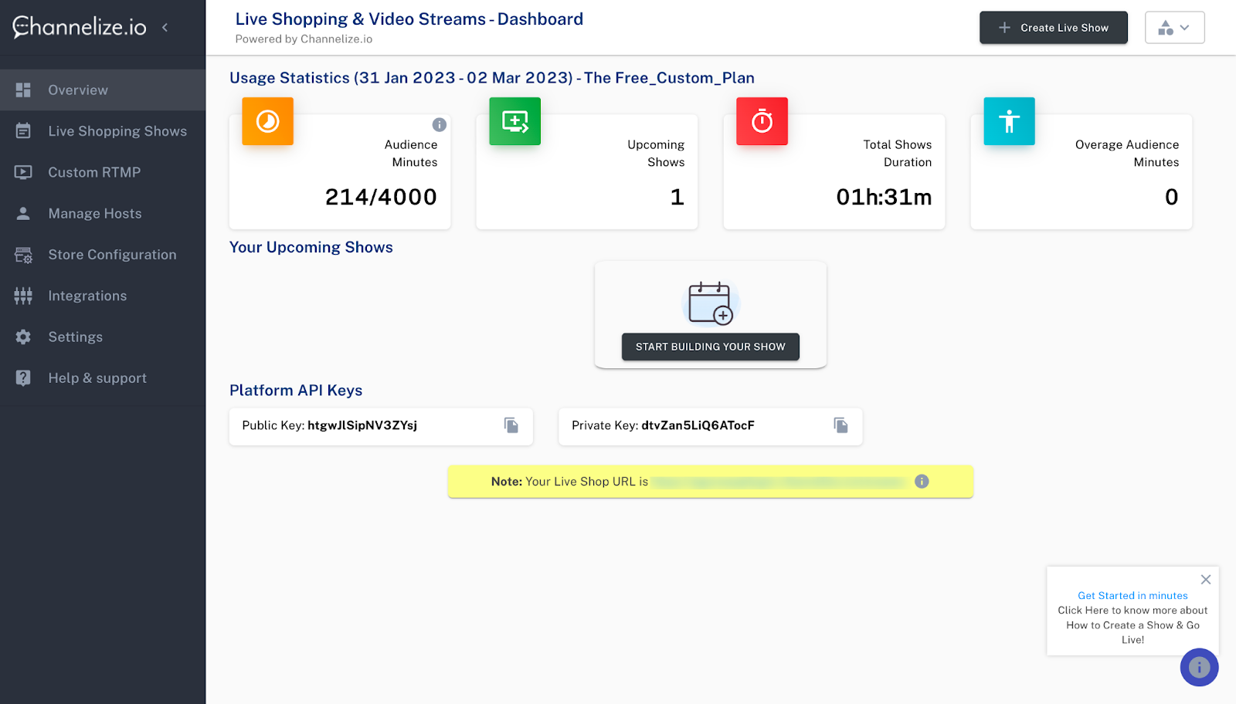
Task: Click the green Upcoming Shows icon
Action: pos(515,121)
